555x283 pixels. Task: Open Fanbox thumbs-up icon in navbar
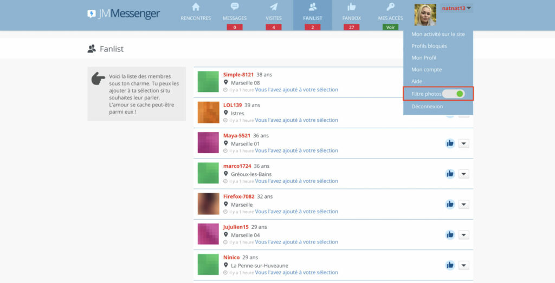351,6
